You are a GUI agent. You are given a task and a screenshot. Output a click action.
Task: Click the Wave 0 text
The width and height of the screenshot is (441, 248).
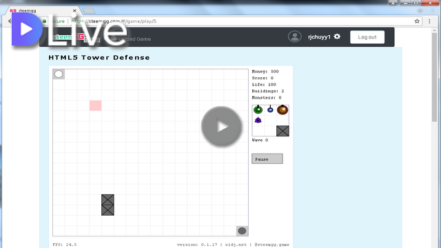coord(260,140)
